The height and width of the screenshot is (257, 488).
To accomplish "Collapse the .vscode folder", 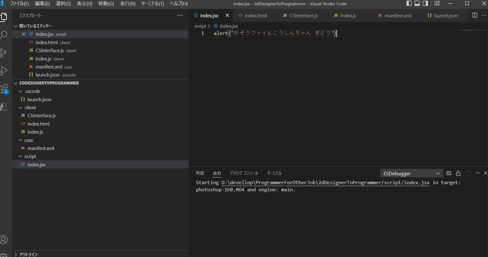I will [21, 91].
